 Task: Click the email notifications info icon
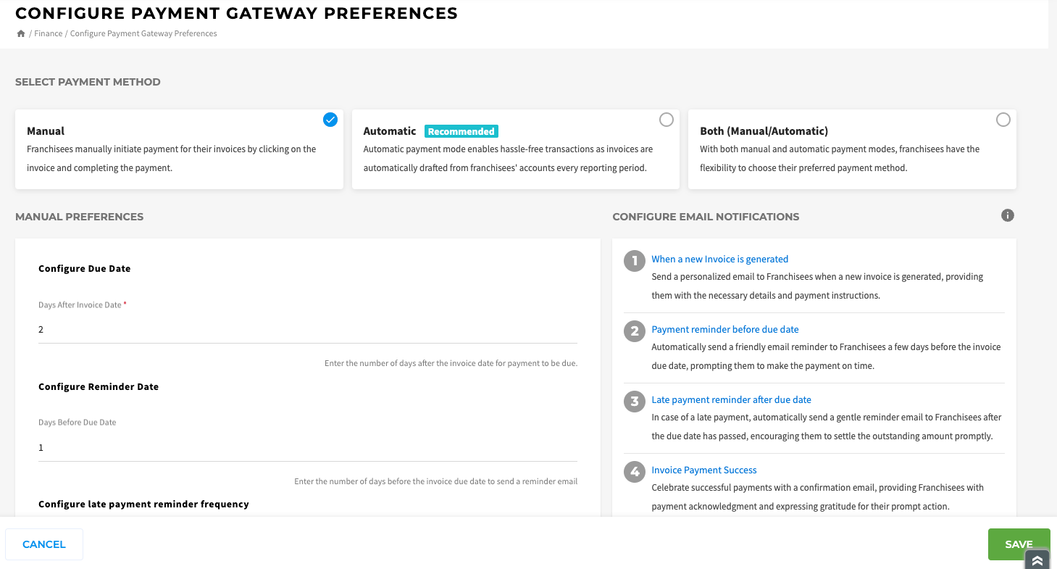coord(1007,215)
